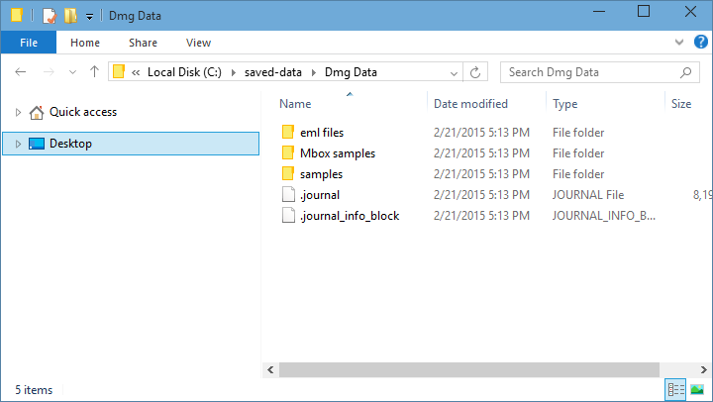Open dropdown arrow after Local Disk (C:)
Viewport: 713px width, 402px height.
pyautogui.click(x=234, y=72)
